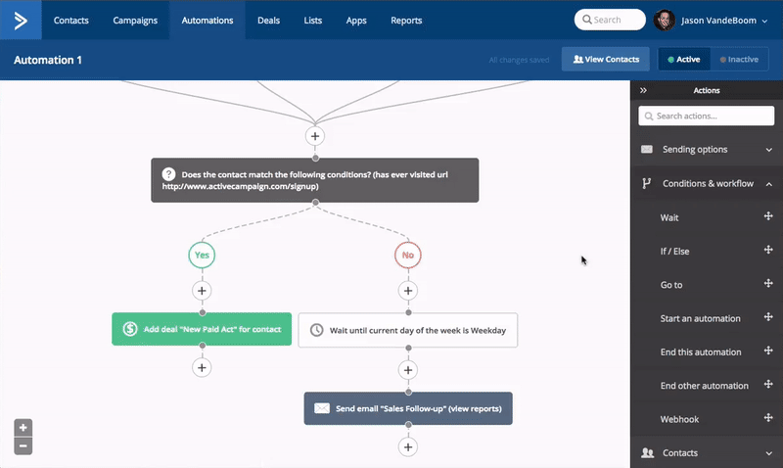Open the Send email Sales Follow-up block
The height and width of the screenshot is (468, 783).
pos(408,408)
